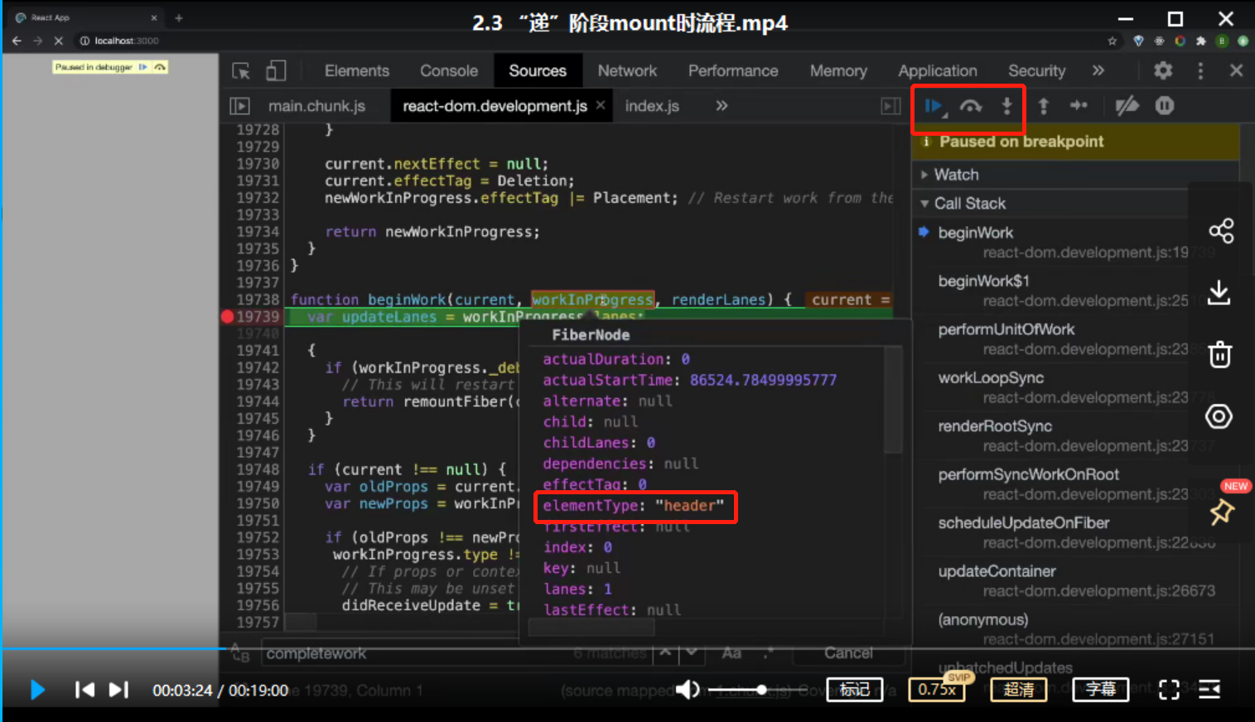Show more open file tabs chevron
This screenshot has width=1255, height=722.
coord(722,106)
